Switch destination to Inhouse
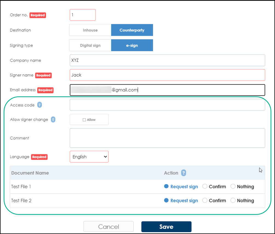 coord(90,30)
